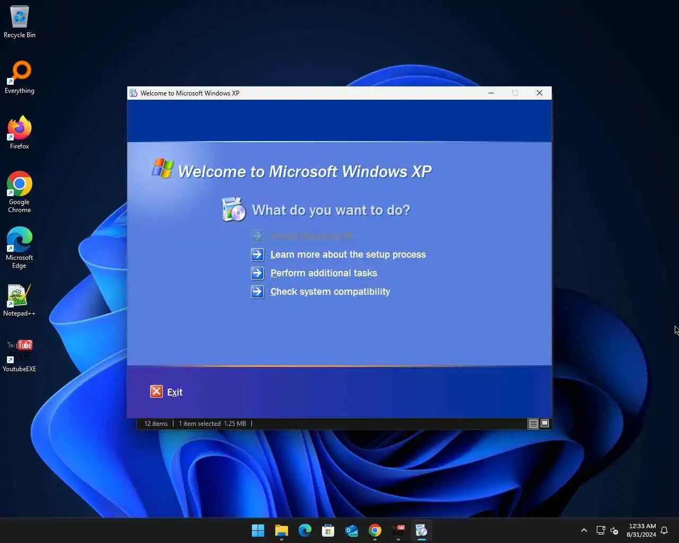Open the notifications bell

click(664, 530)
